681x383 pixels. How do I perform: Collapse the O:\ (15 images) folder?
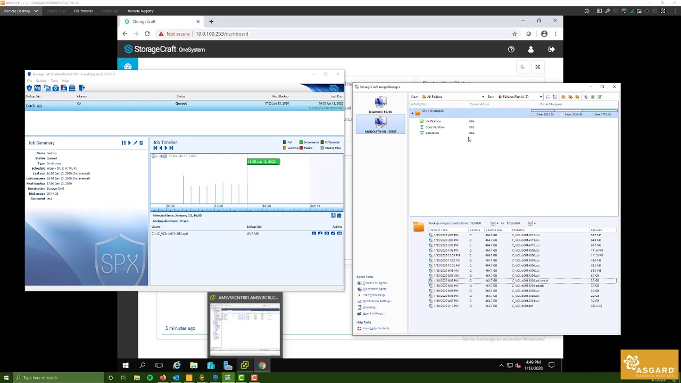point(412,113)
